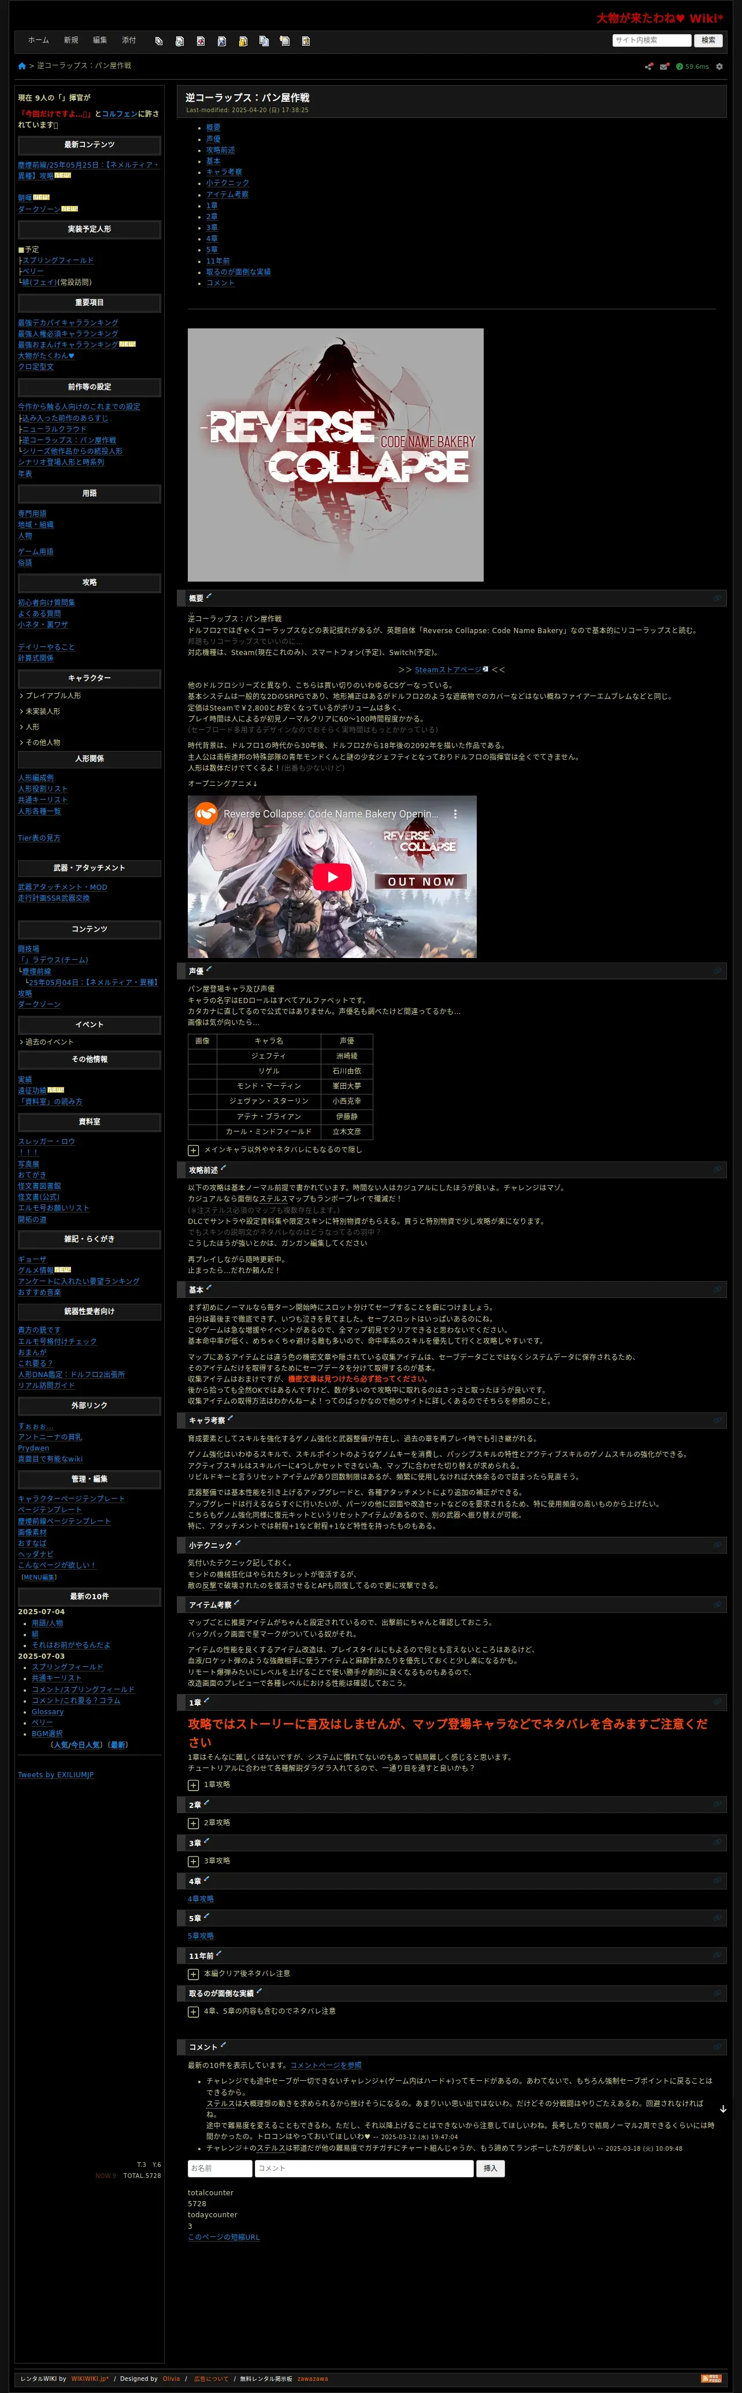Viewport: 742px width, 2393px height.
Task: Open Tweets by EXILIUMJP link
Action: 55,1774
